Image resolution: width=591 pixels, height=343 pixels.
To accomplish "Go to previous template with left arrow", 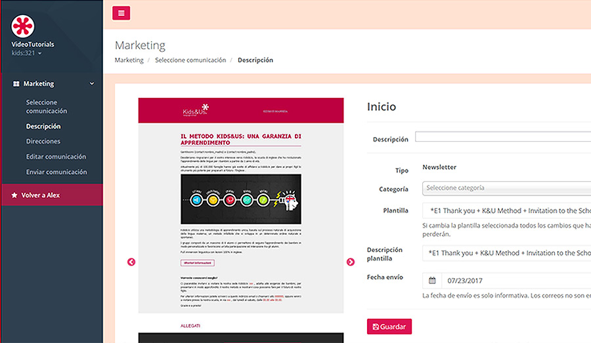I will coord(131,262).
